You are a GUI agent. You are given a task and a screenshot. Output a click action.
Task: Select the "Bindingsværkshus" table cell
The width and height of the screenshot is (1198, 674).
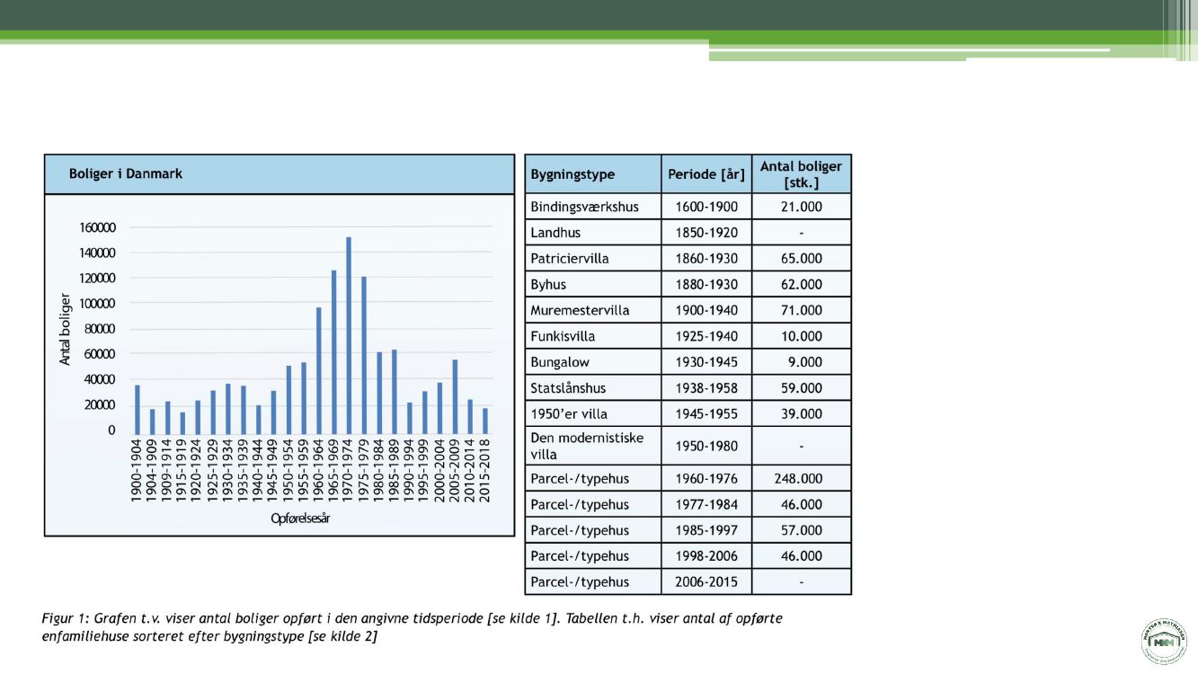(x=593, y=207)
